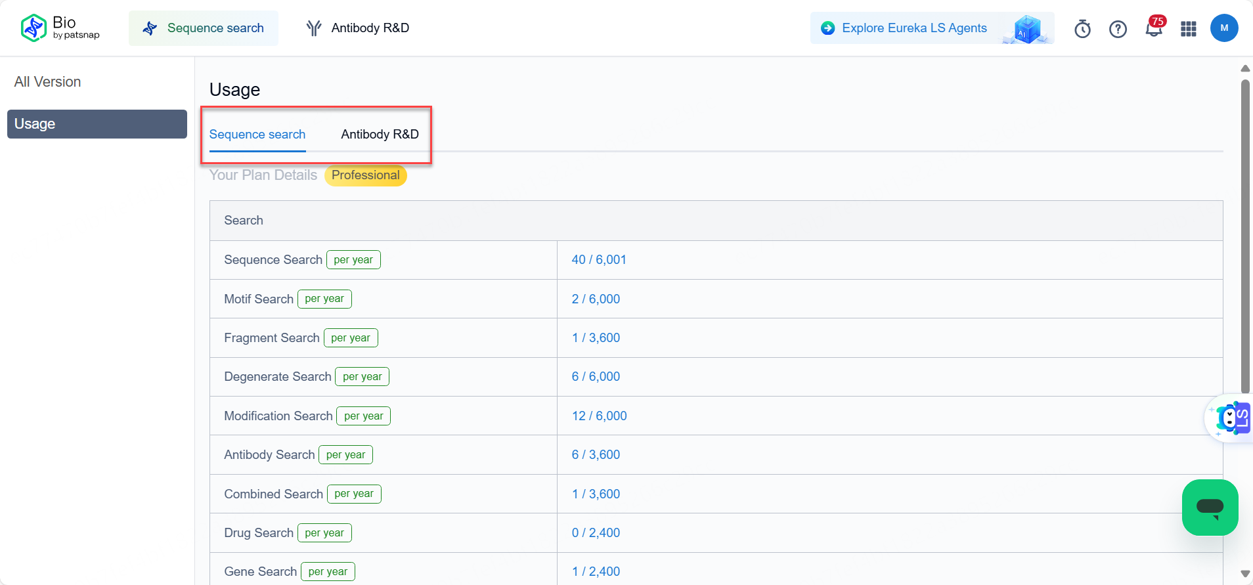
Task: Click the Professional plan badge
Action: tap(365, 175)
